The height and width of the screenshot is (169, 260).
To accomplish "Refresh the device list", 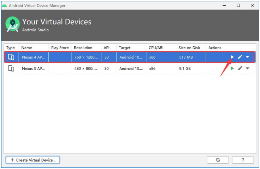I will click(x=218, y=160).
